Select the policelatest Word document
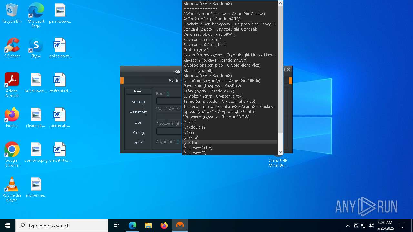The width and height of the screenshot is (413, 232). coord(60,48)
